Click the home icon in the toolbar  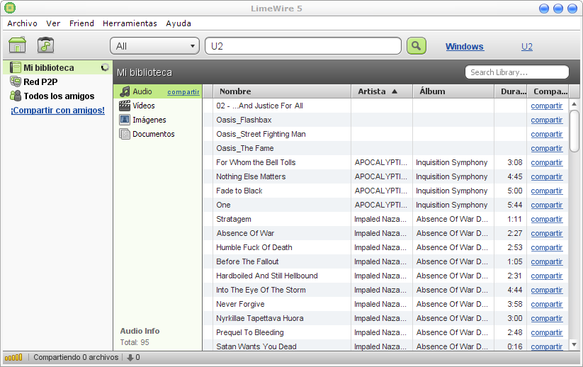click(17, 45)
